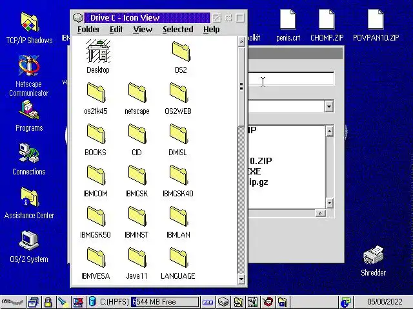The image size is (413, 309).
Task: Open the Drive C title-bar system menu icon
Action: coord(78,17)
